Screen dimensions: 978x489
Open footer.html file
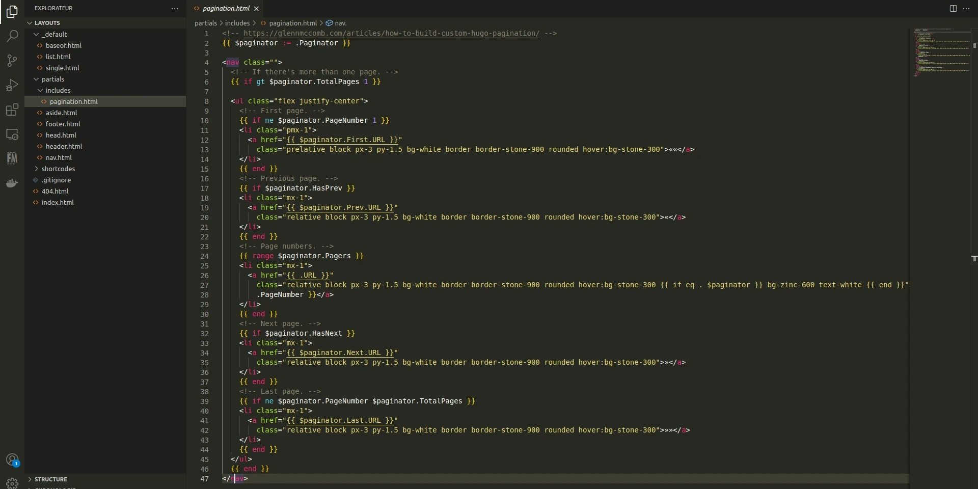105,124
